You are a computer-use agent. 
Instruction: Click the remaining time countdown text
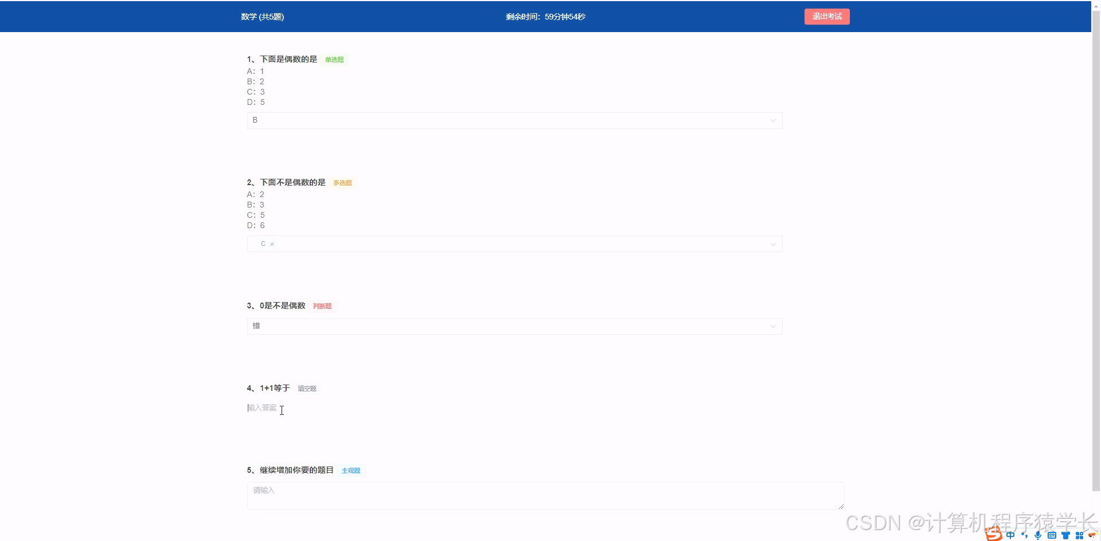coord(545,17)
